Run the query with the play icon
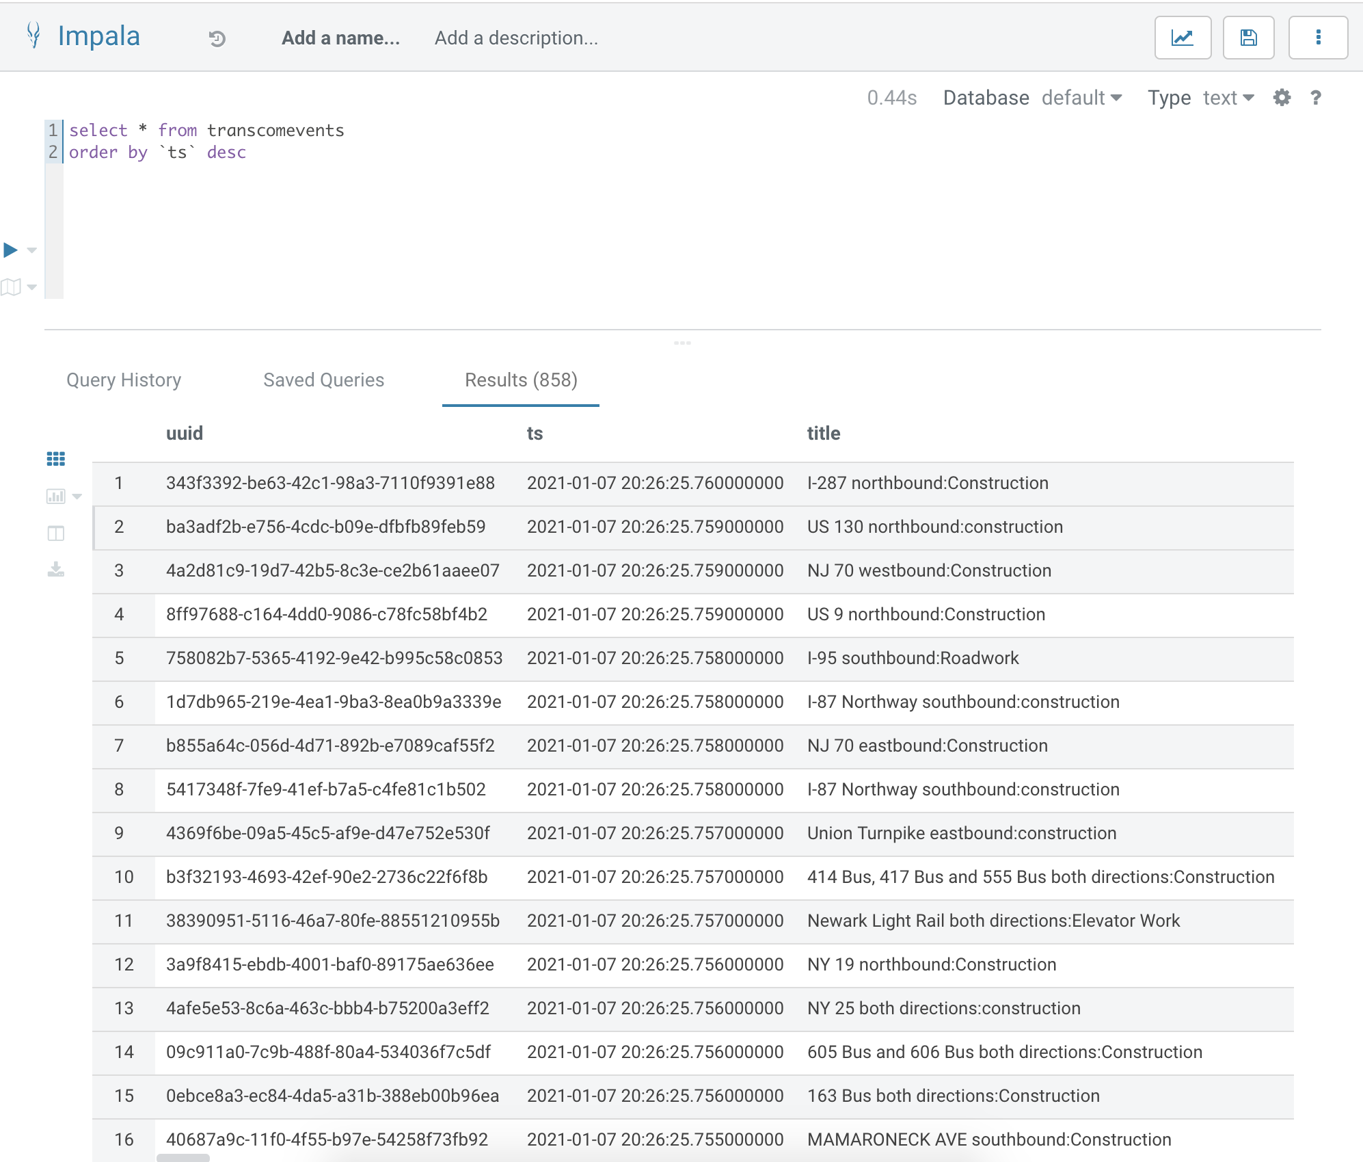Image resolution: width=1363 pixels, height=1162 pixels. [x=10, y=250]
